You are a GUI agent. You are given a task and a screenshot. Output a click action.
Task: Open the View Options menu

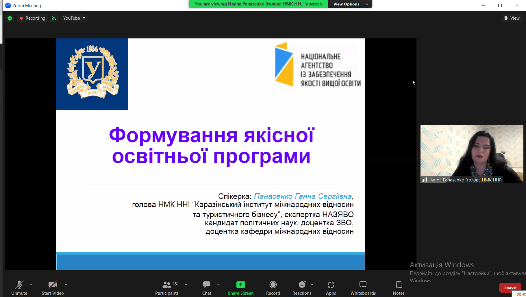point(350,4)
